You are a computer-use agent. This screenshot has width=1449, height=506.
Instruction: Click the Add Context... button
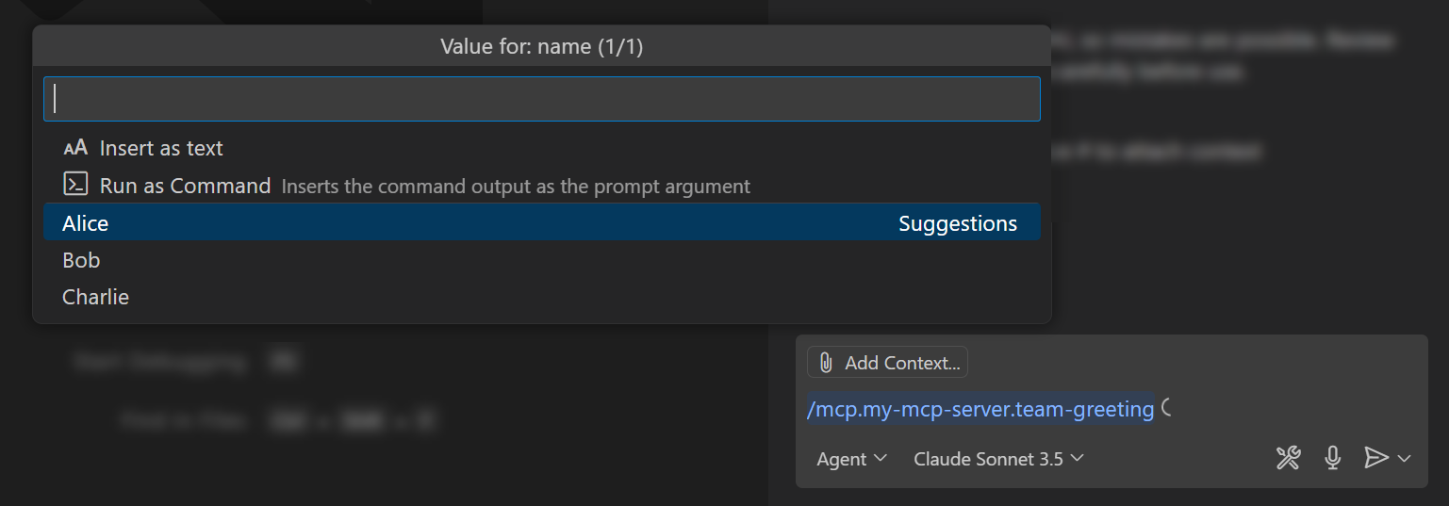click(x=887, y=363)
